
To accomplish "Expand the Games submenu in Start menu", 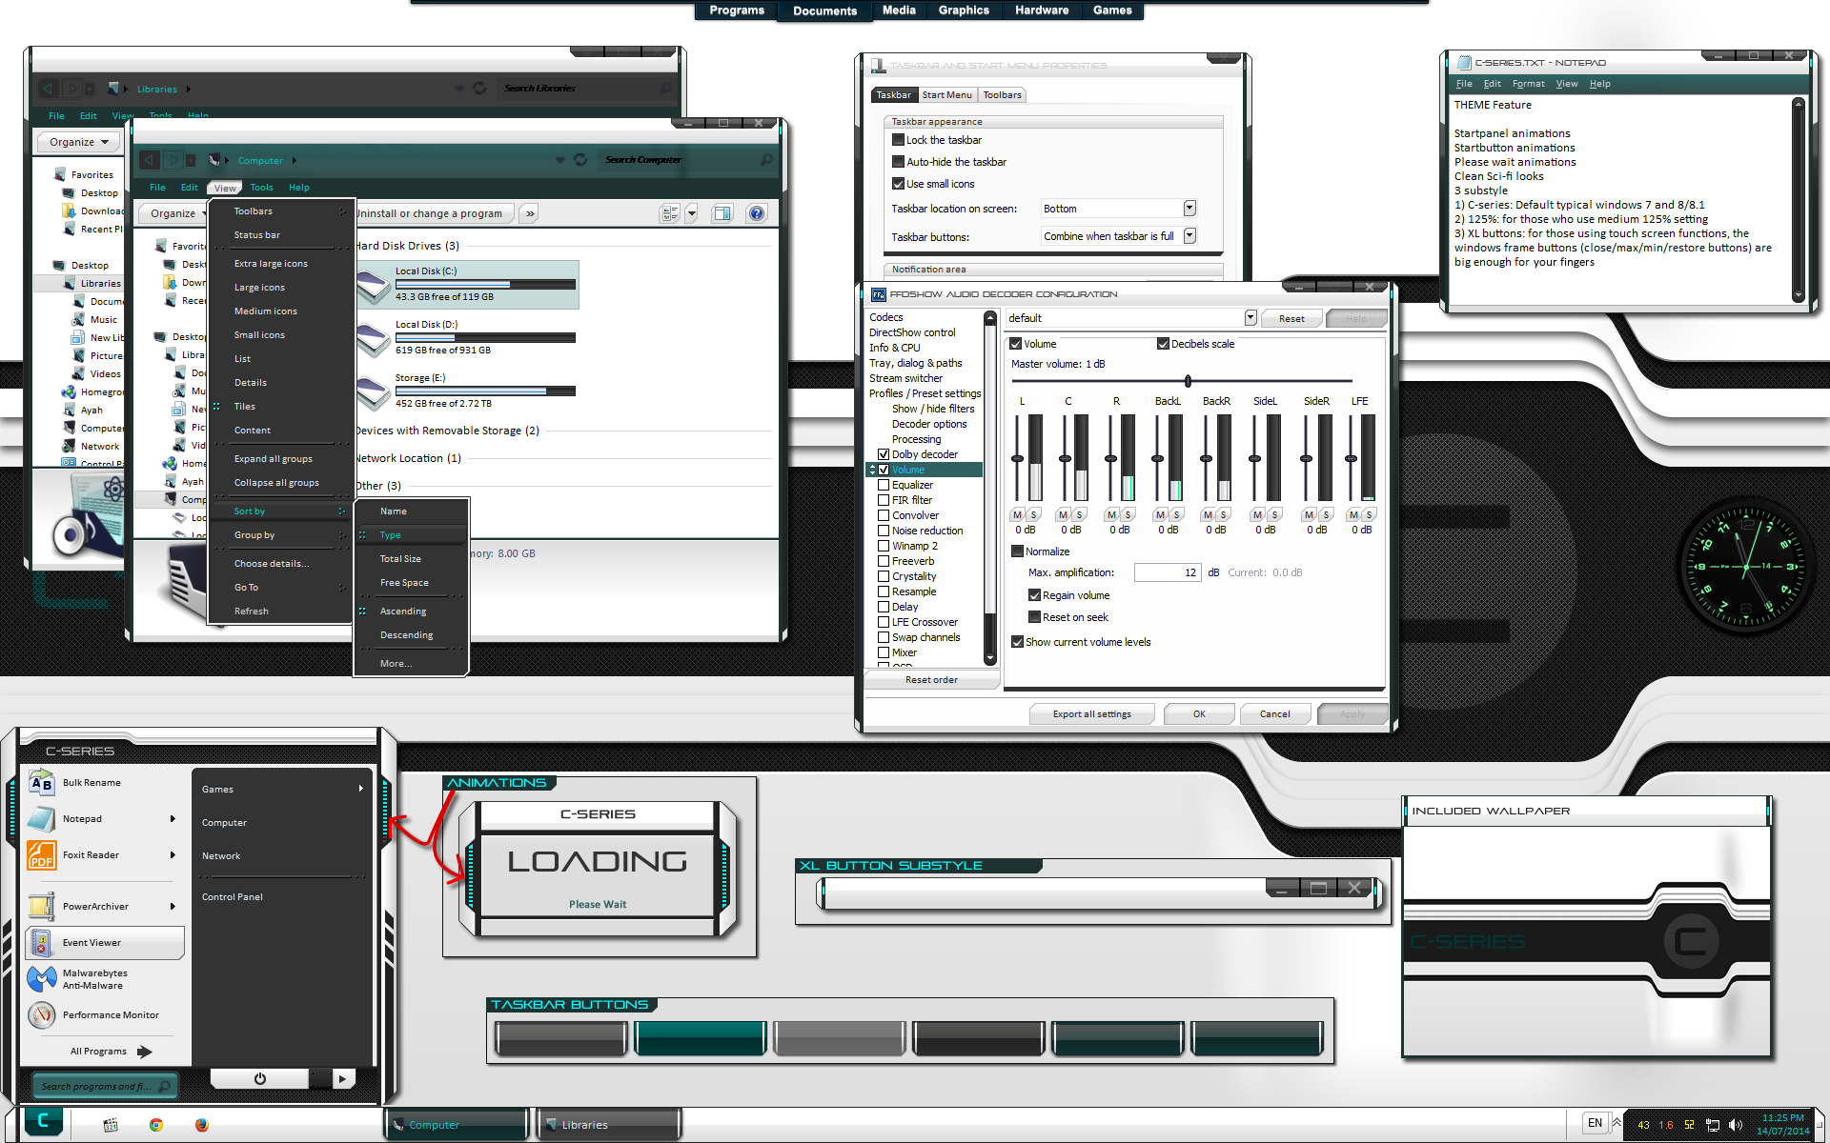I will click(361, 789).
